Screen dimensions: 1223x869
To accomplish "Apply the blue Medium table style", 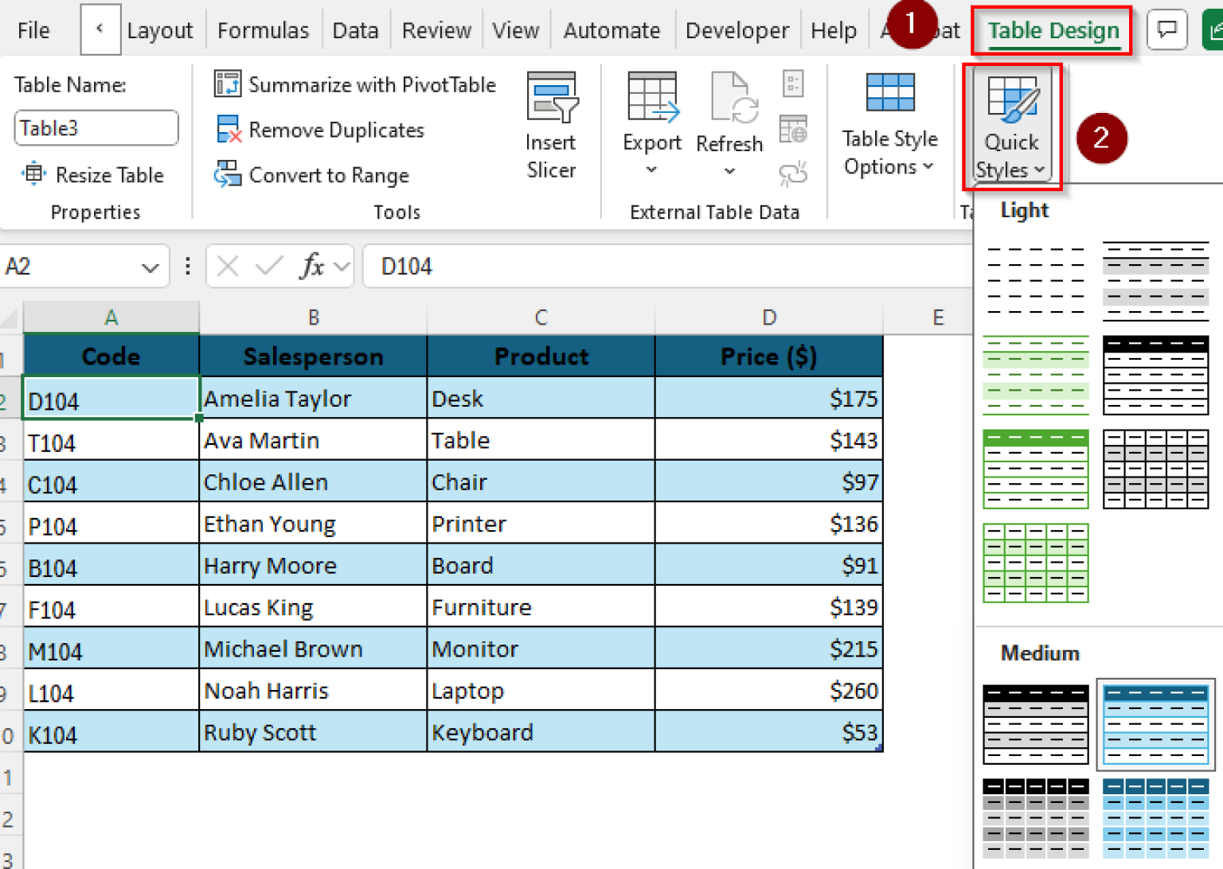I will 1155,724.
